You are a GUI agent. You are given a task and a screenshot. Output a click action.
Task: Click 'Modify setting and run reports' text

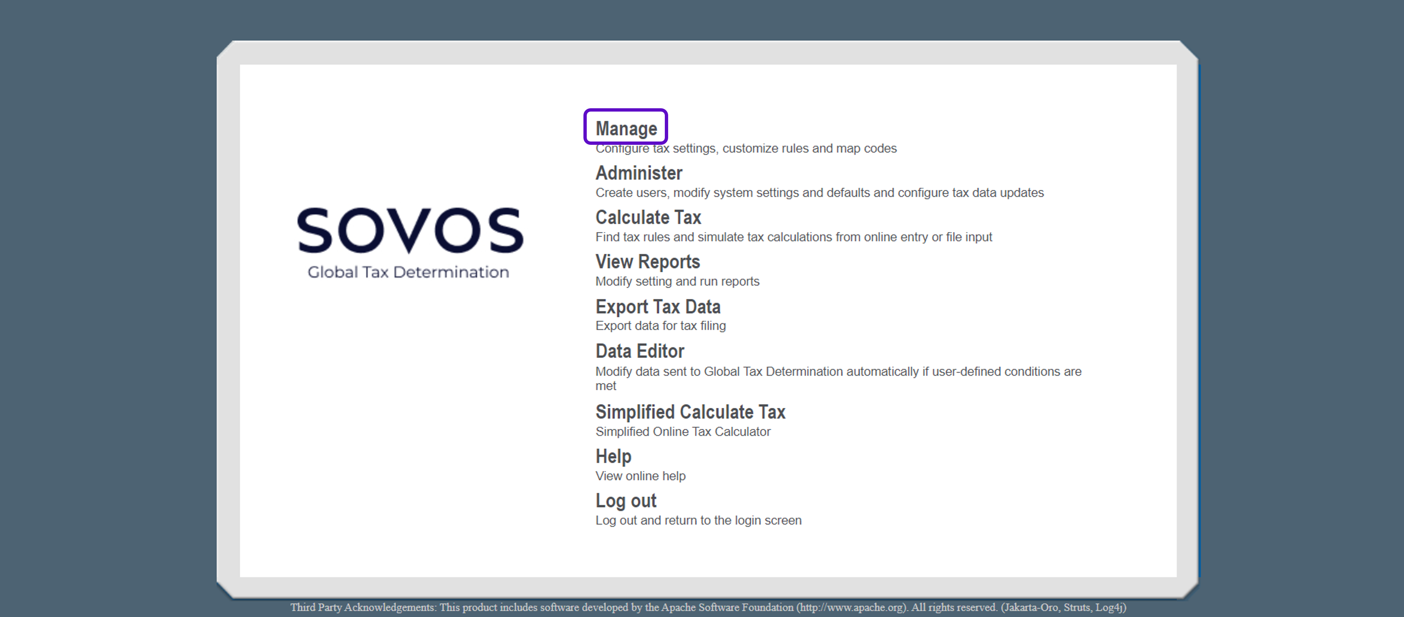click(x=676, y=281)
